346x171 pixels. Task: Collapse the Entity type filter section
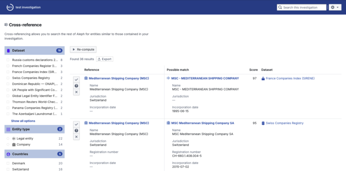click(x=35, y=129)
